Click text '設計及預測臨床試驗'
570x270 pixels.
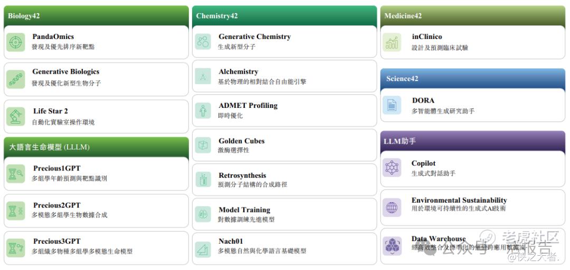tap(440, 47)
